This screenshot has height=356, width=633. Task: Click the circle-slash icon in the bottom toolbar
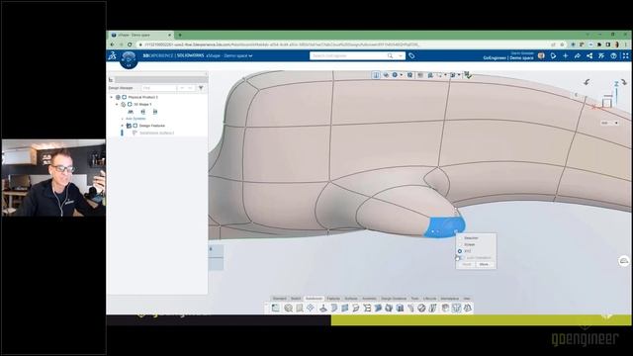coord(421,308)
